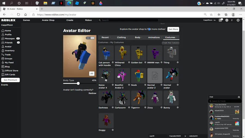Click the browser address bar

coord(119,14)
